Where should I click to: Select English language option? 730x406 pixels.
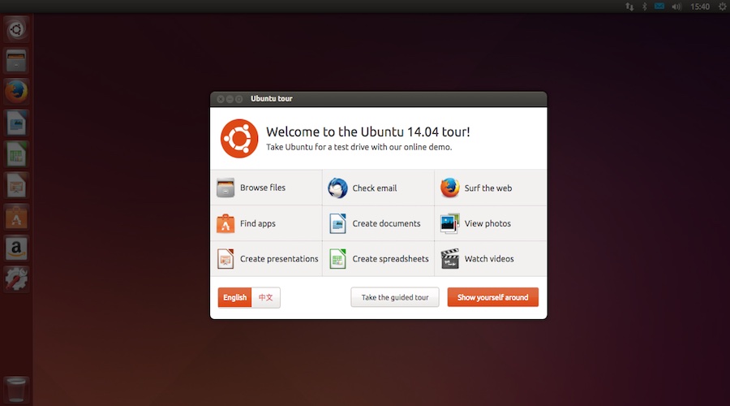(x=234, y=297)
